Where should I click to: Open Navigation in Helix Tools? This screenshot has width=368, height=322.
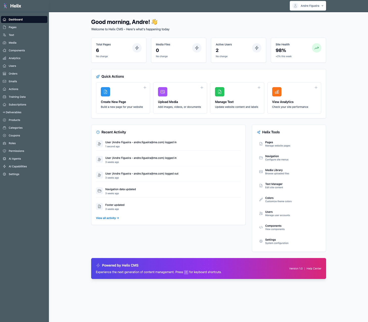[289, 158]
